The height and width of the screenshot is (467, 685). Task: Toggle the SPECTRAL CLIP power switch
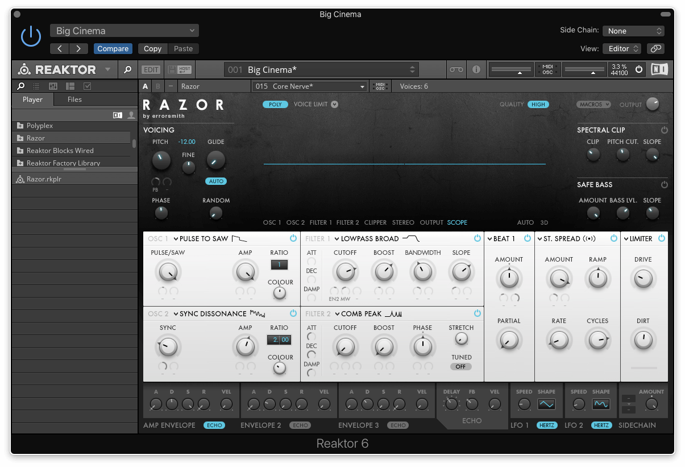664,130
